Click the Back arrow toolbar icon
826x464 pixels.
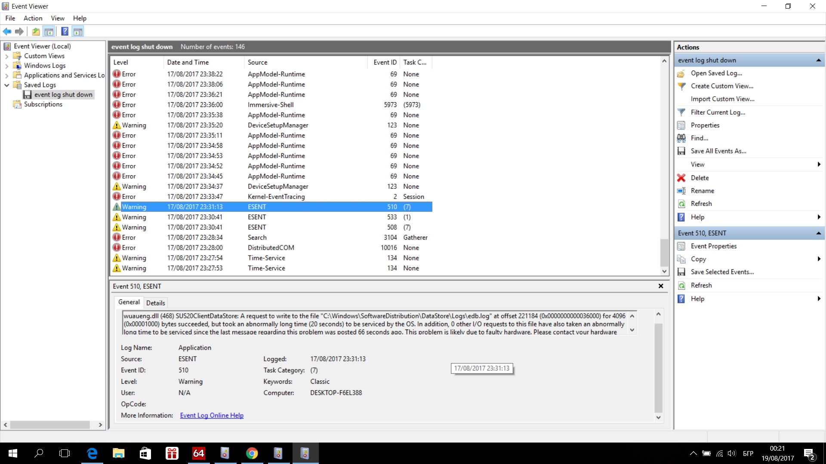(7, 31)
